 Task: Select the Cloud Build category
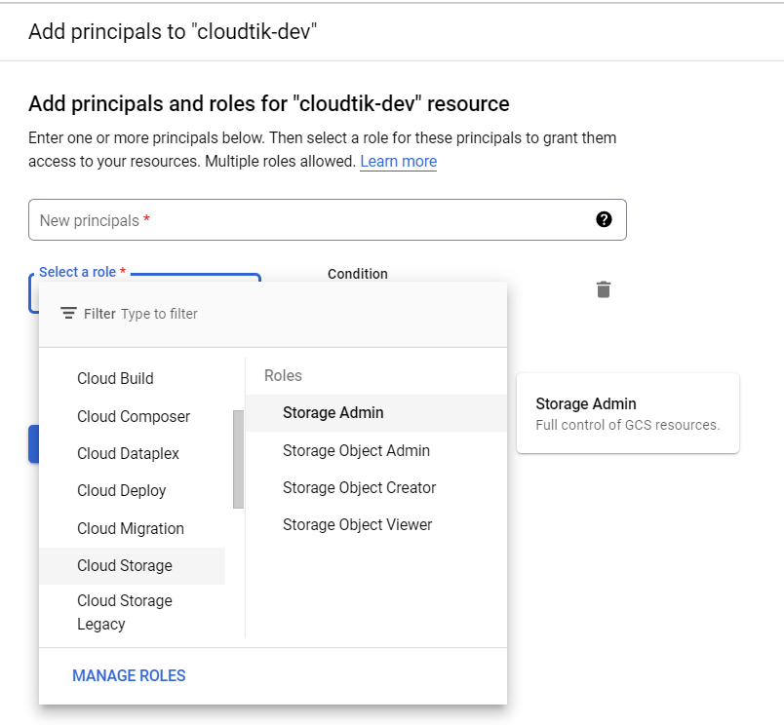(x=132, y=378)
